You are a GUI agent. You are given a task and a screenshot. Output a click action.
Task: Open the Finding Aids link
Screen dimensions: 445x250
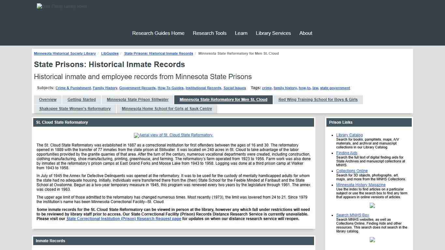(x=347, y=153)
